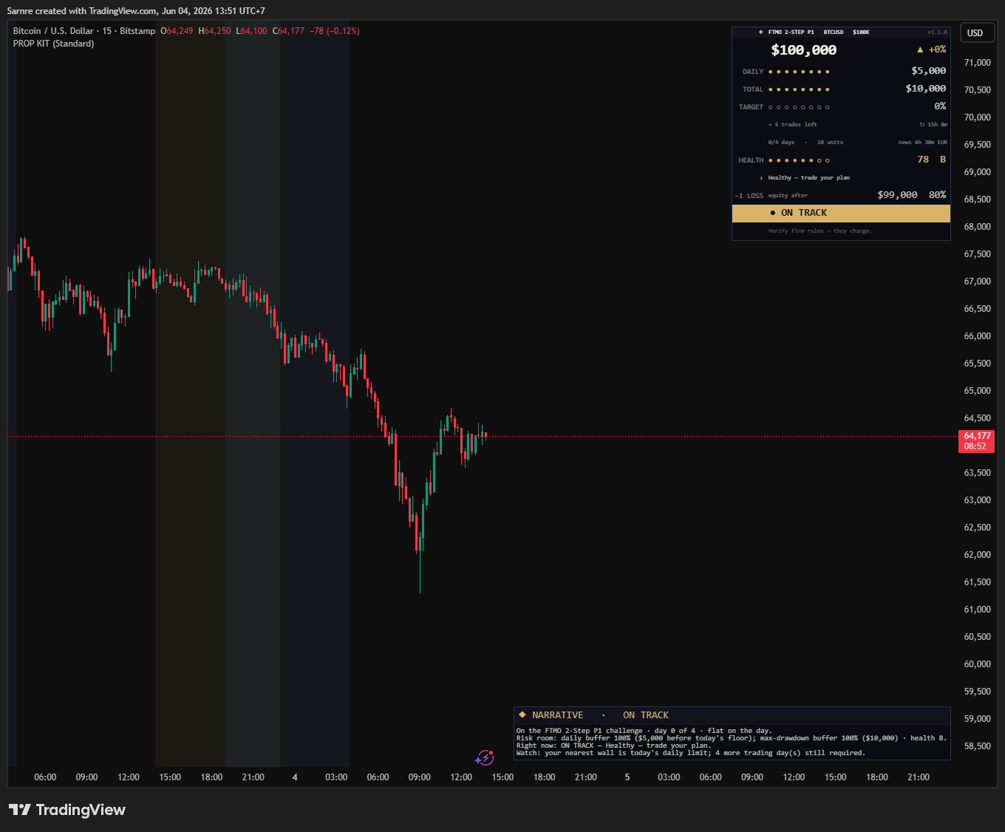The image size is (1005, 832).
Task: Click the '10 units' text
Action: [830, 143]
